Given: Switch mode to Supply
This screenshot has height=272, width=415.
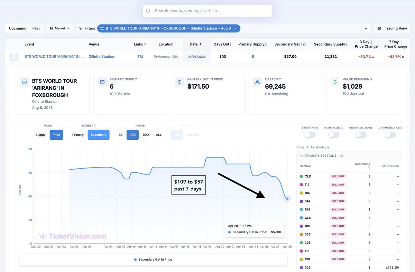Looking at the screenshot, I should [x=40, y=135].
